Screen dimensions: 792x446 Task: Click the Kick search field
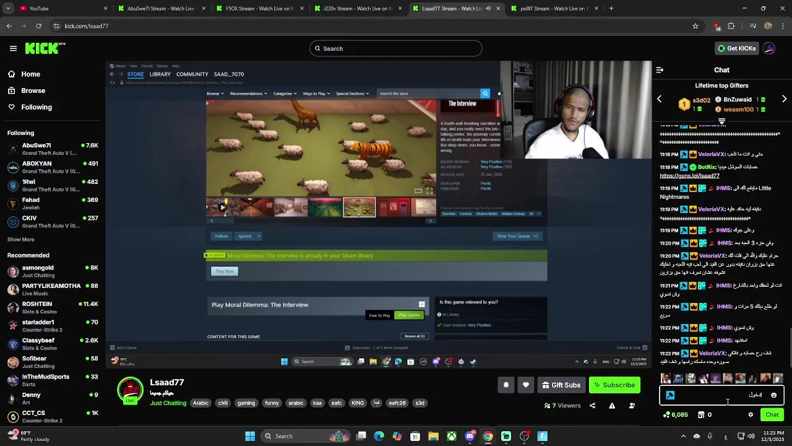click(x=396, y=48)
